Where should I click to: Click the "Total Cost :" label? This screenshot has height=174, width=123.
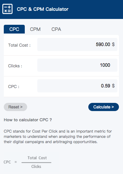19,45
